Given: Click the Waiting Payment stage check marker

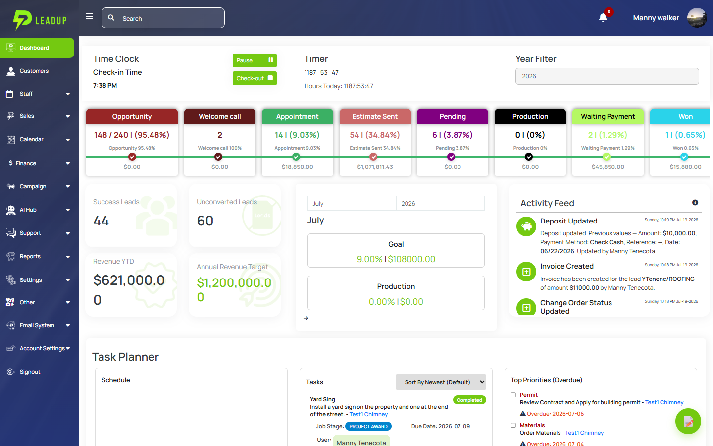Looking at the screenshot, I should 607,157.
